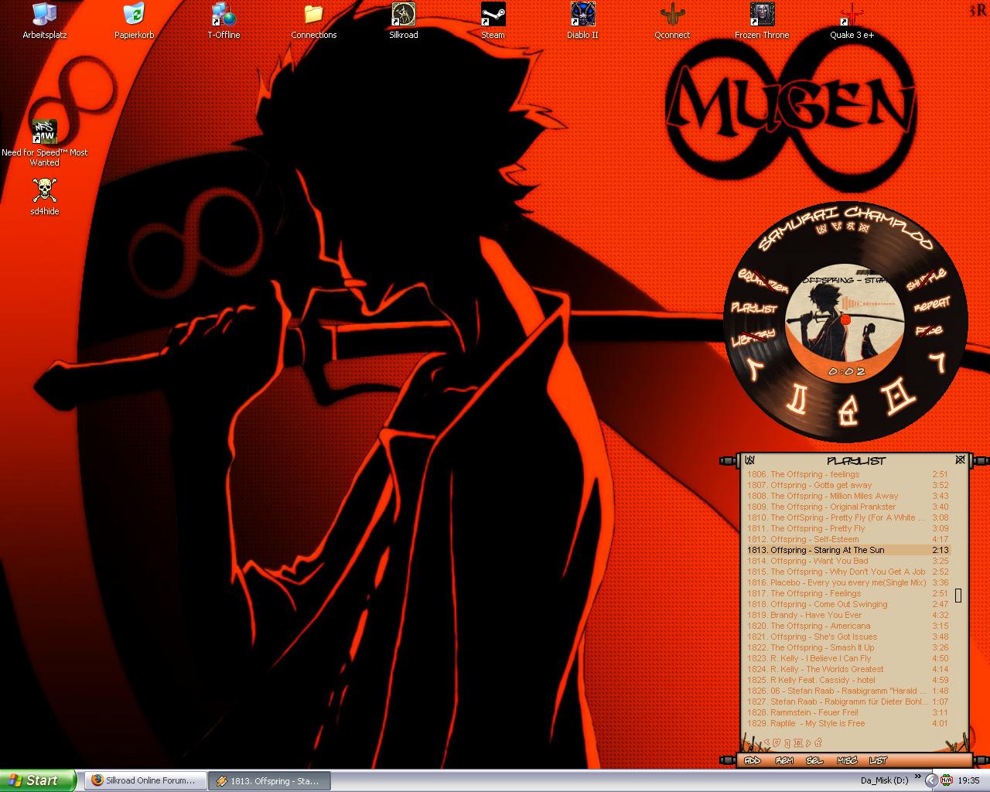
Task: Switch to Silkroad Online Forum taskbar item
Action: coord(145,780)
